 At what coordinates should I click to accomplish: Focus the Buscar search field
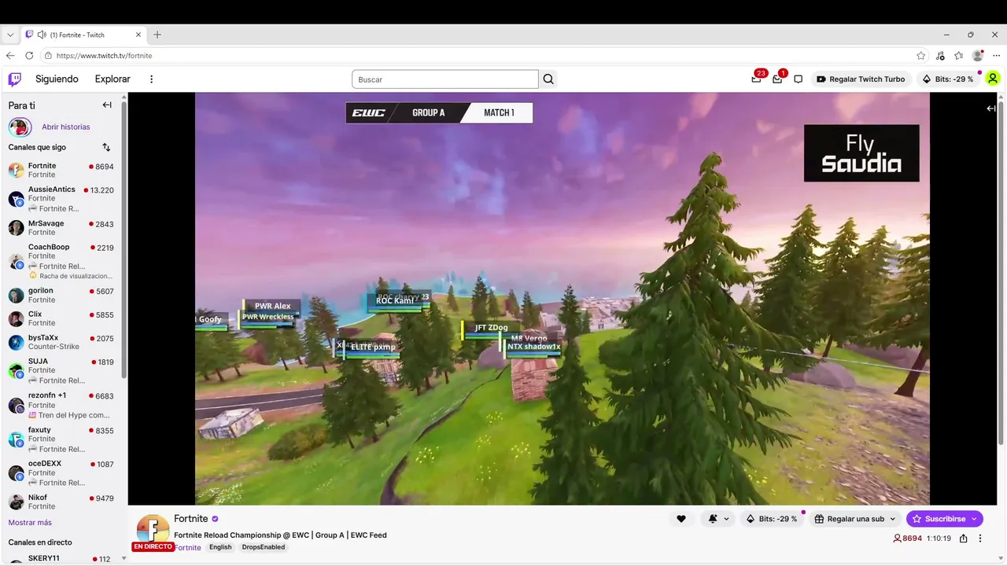[x=445, y=79]
